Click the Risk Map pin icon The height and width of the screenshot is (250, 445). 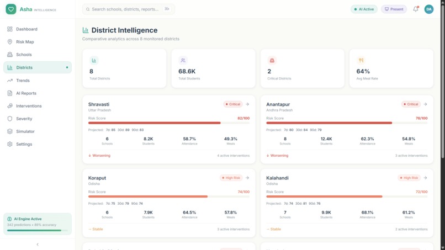pyautogui.click(x=9, y=42)
